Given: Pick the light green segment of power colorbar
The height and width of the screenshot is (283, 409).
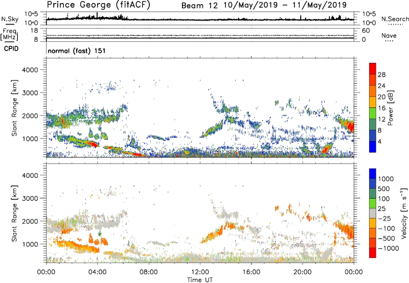Looking at the screenshot, I should (x=373, y=113).
